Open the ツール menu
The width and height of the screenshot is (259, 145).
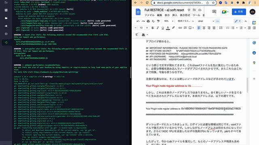pyautogui.click(x=196, y=15)
